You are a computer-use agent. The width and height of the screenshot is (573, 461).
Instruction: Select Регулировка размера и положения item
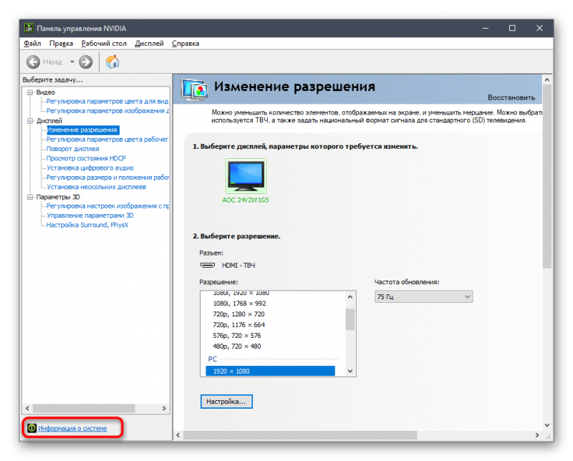[107, 178]
